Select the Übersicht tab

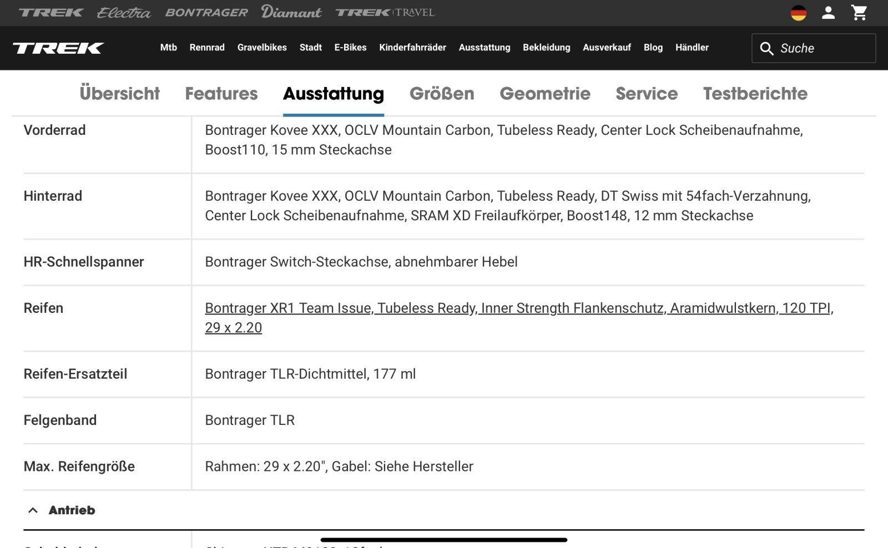tap(119, 94)
